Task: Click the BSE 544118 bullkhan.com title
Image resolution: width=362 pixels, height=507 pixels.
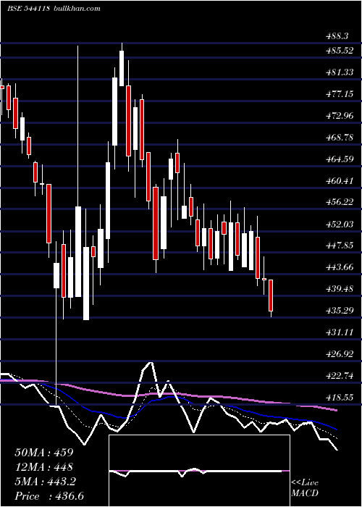Action: [x=54, y=9]
